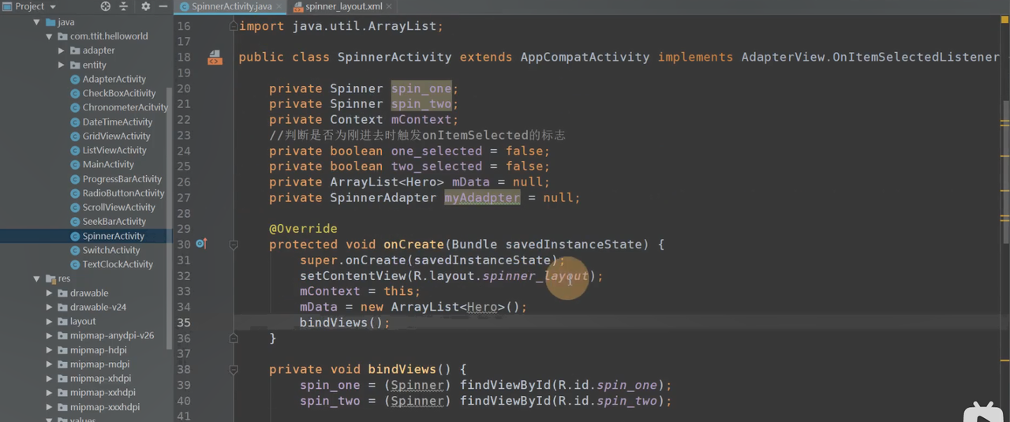Close the SpinnerActivity.java tab
1010x422 pixels.
pos(279,6)
